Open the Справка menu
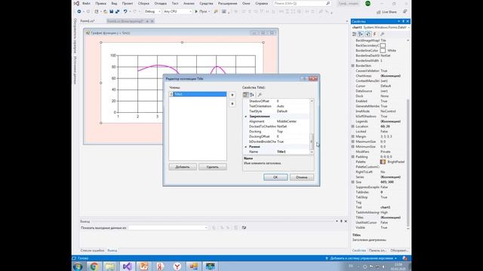 262,3
